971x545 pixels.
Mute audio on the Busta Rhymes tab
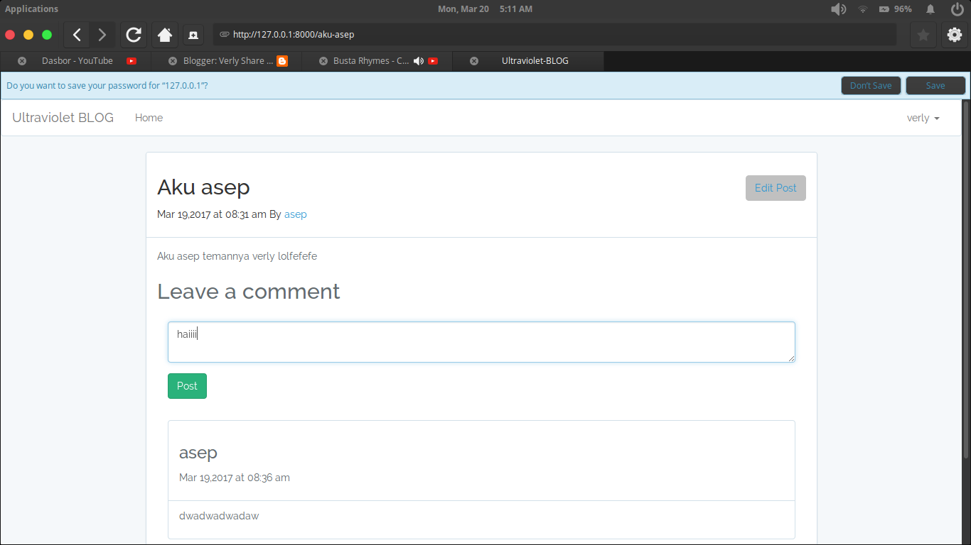click(x=419, y=61)
